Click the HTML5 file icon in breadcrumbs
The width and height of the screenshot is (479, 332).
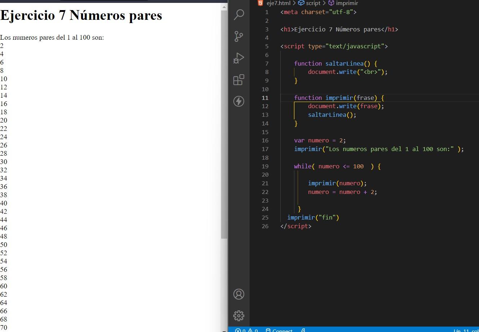[260, 3]
